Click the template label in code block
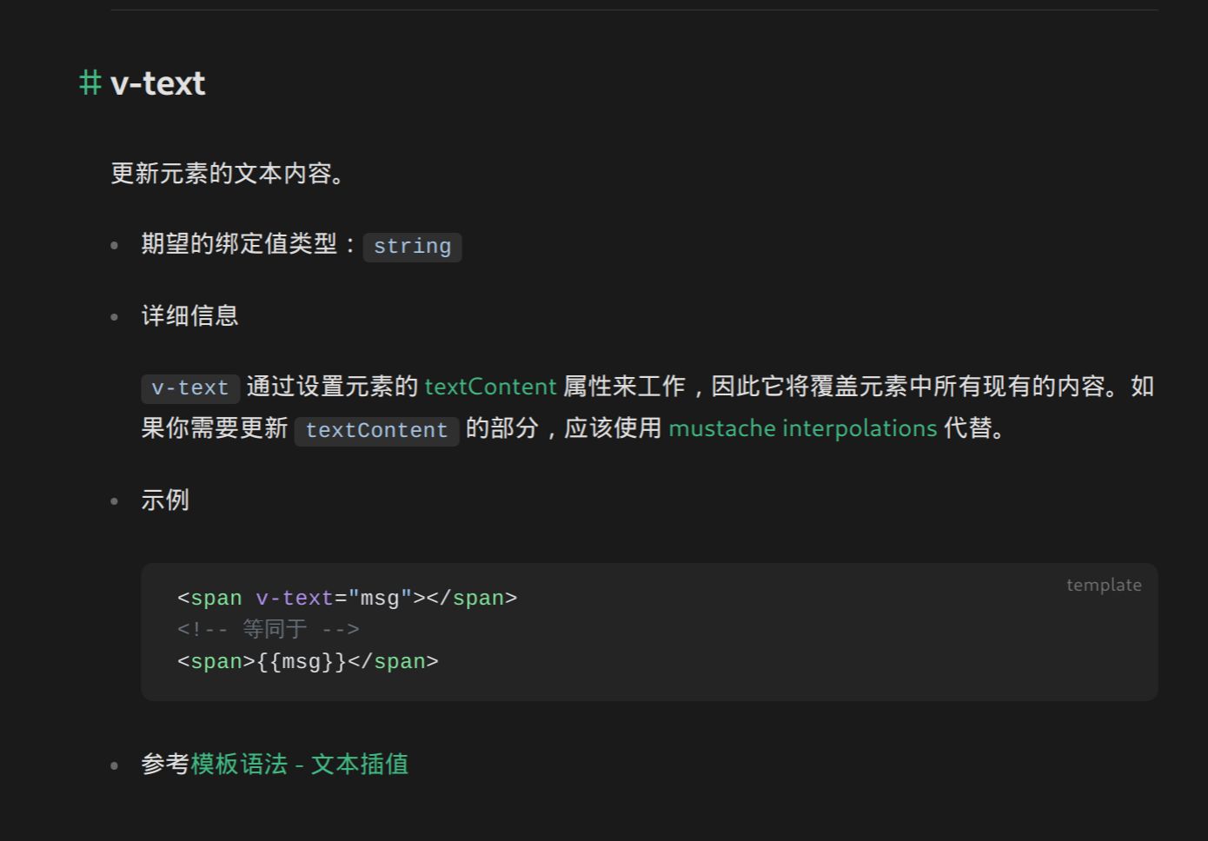Screen dimensions: 1208x841 pos(1104,586)
